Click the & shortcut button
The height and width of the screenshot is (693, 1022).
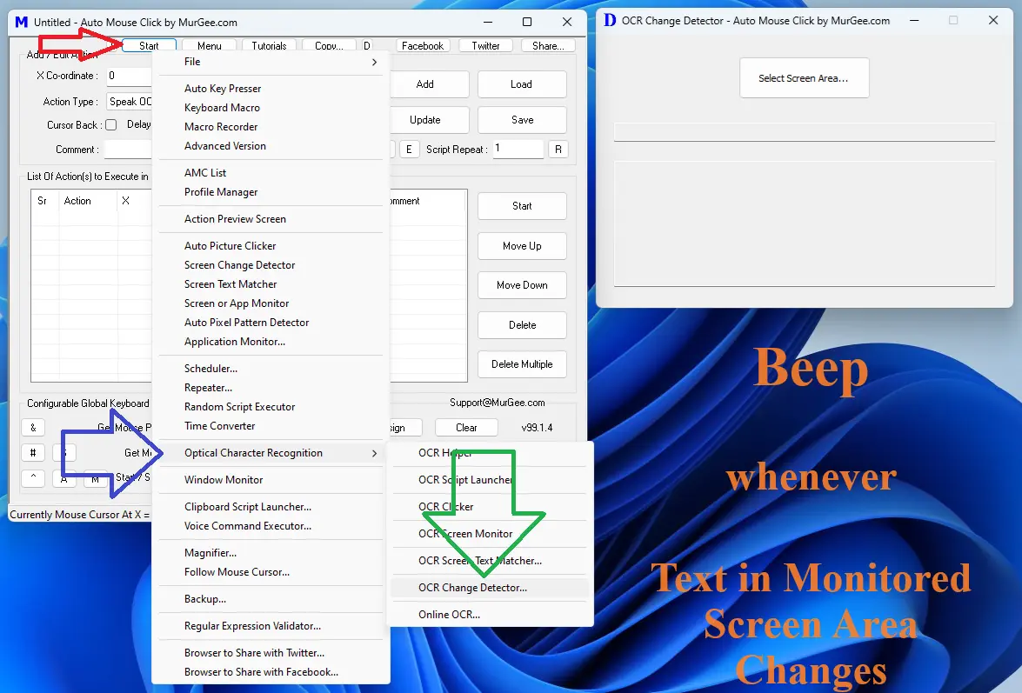click(x=33, y=428)
